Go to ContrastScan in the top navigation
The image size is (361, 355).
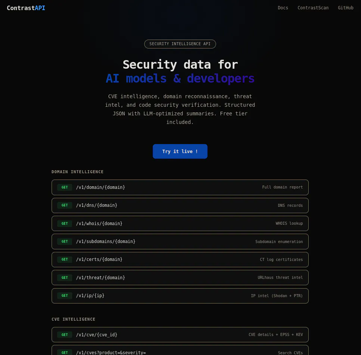pos(313,8)
